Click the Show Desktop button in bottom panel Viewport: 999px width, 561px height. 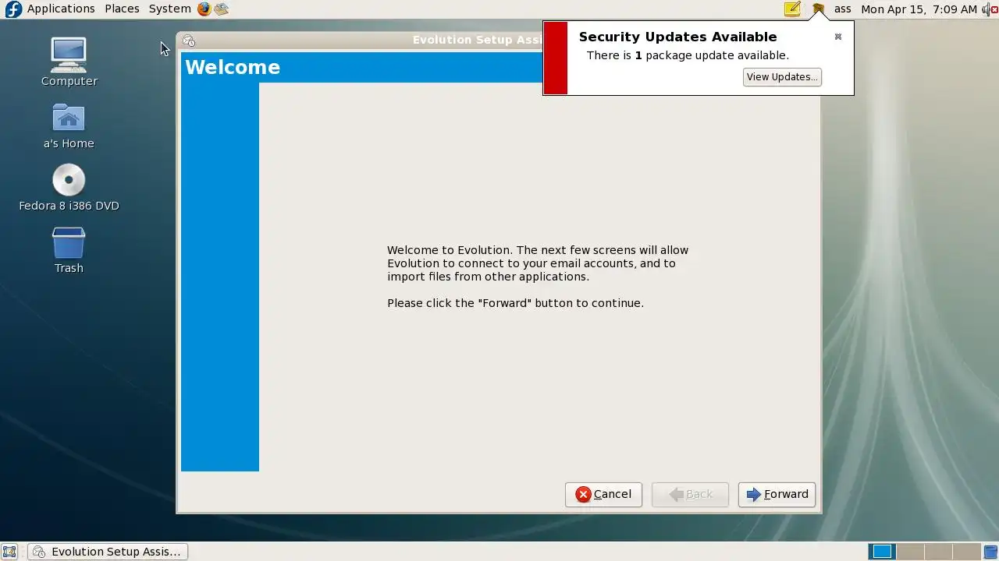click(9, 552)
